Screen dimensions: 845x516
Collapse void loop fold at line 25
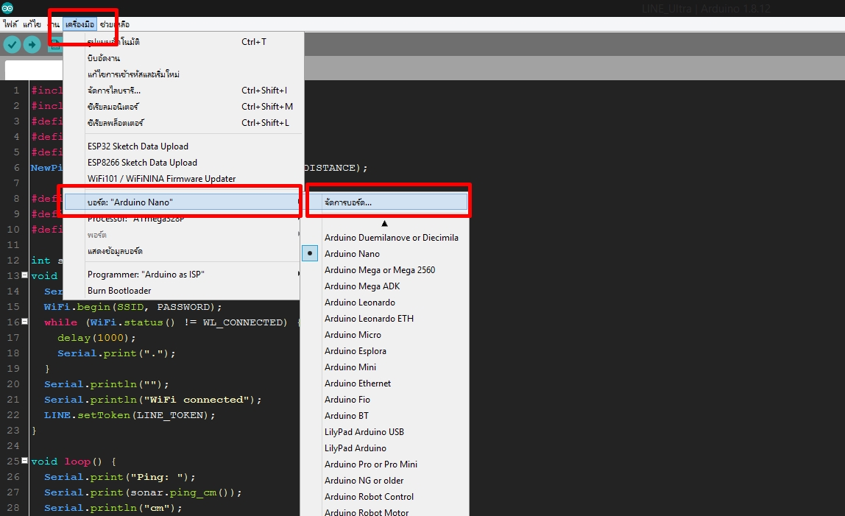pos(24,461)
